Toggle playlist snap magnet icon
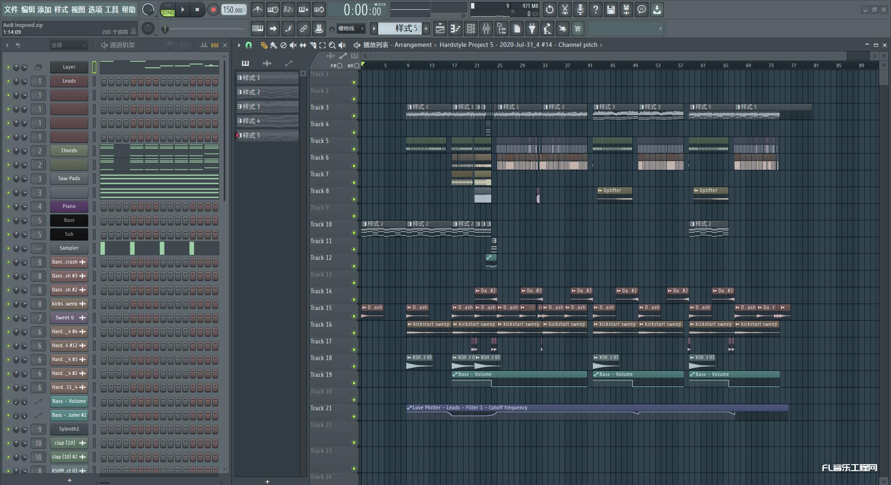Viewport: 891px width, 485px height. (x=249, y=45)
